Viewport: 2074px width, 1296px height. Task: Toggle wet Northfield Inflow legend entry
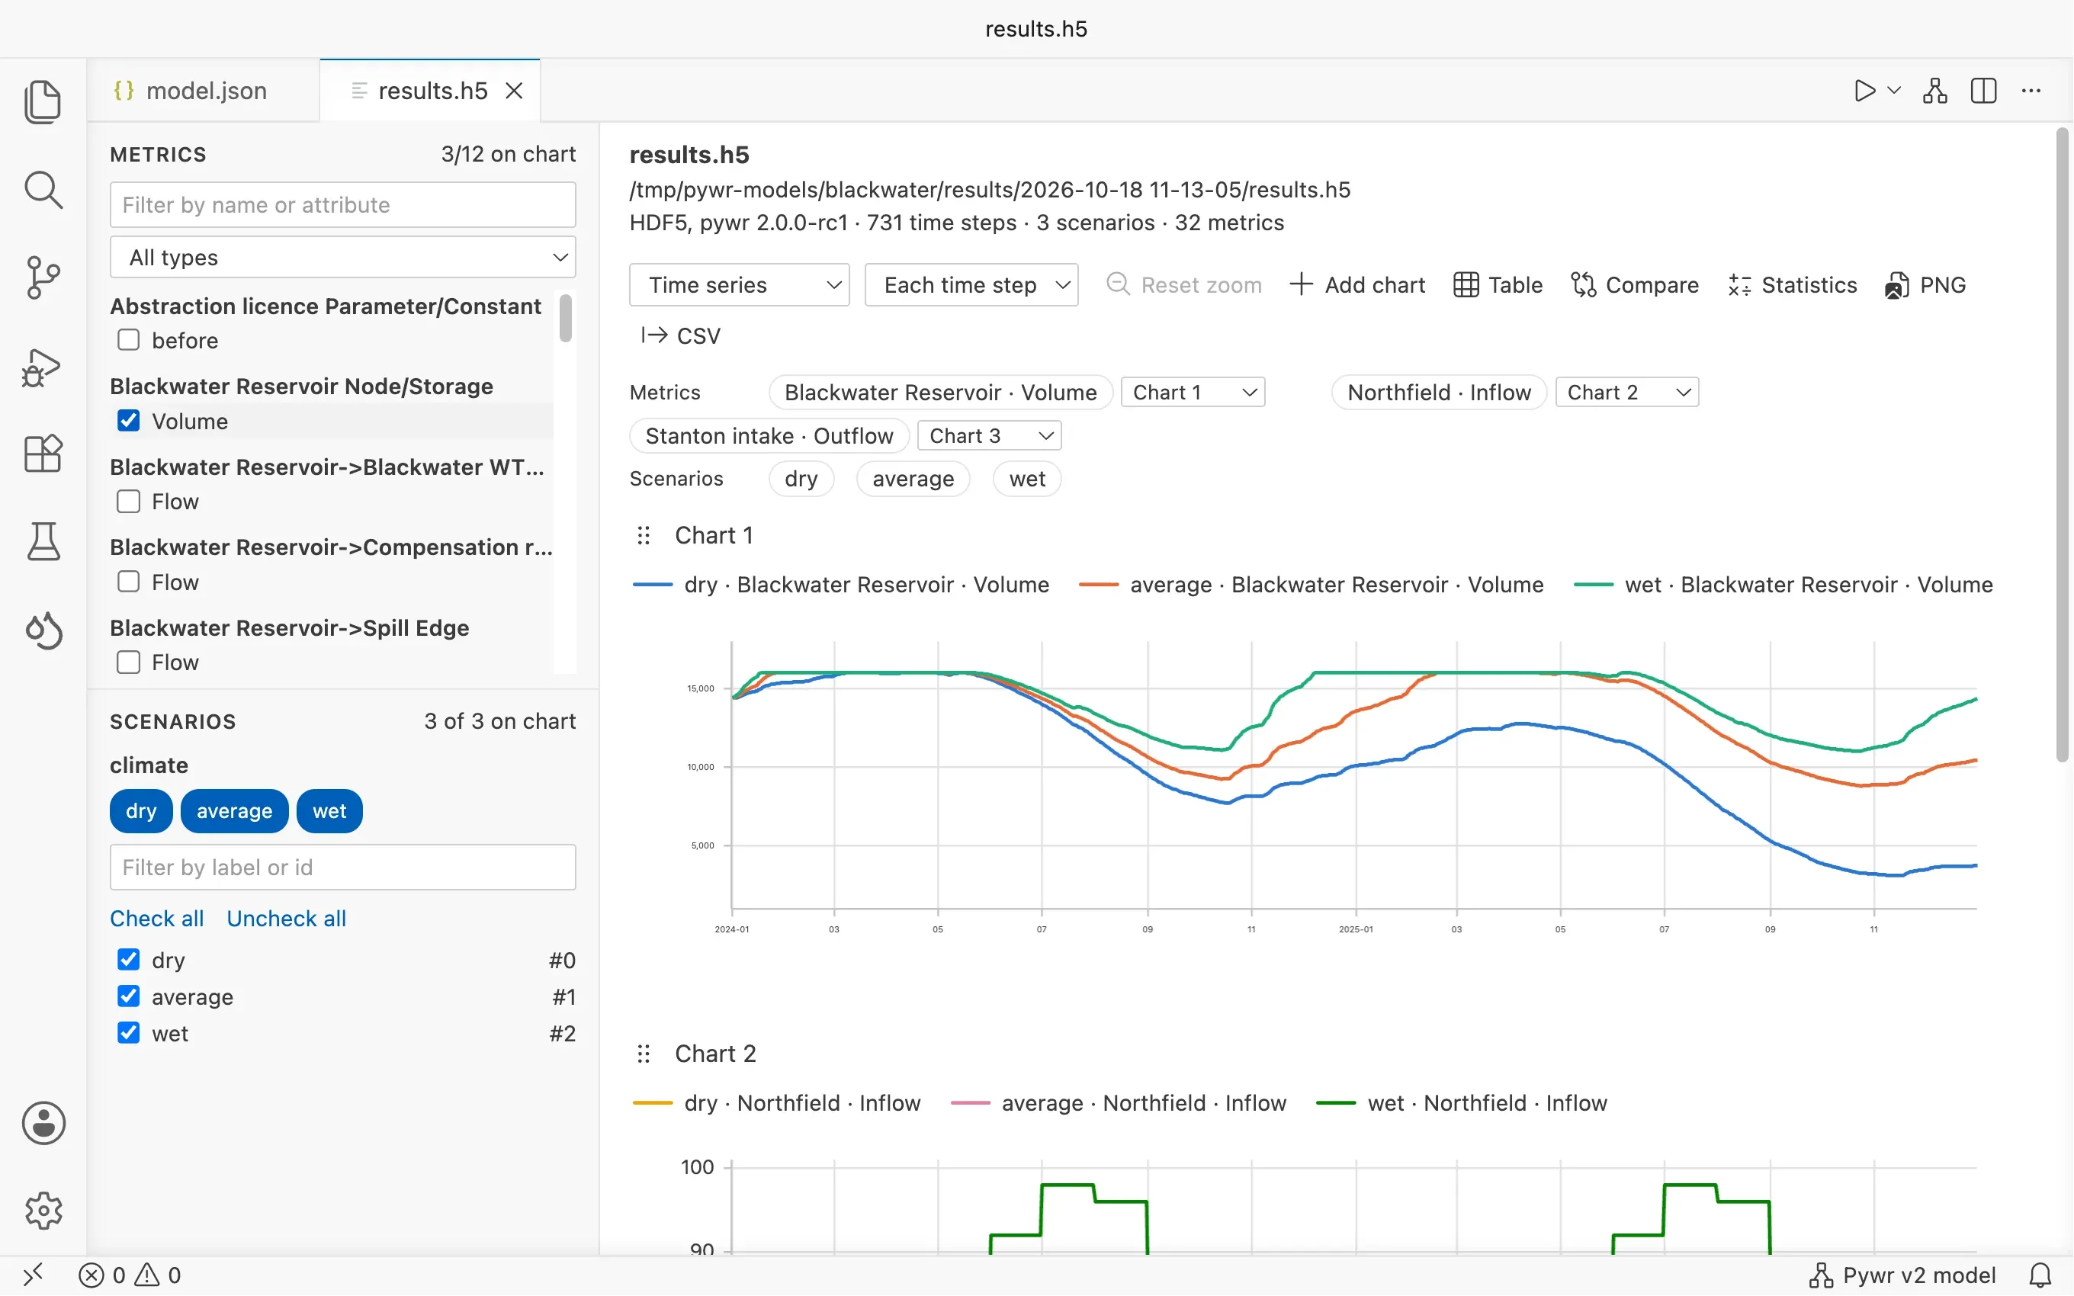[x=1462, y=1103]
